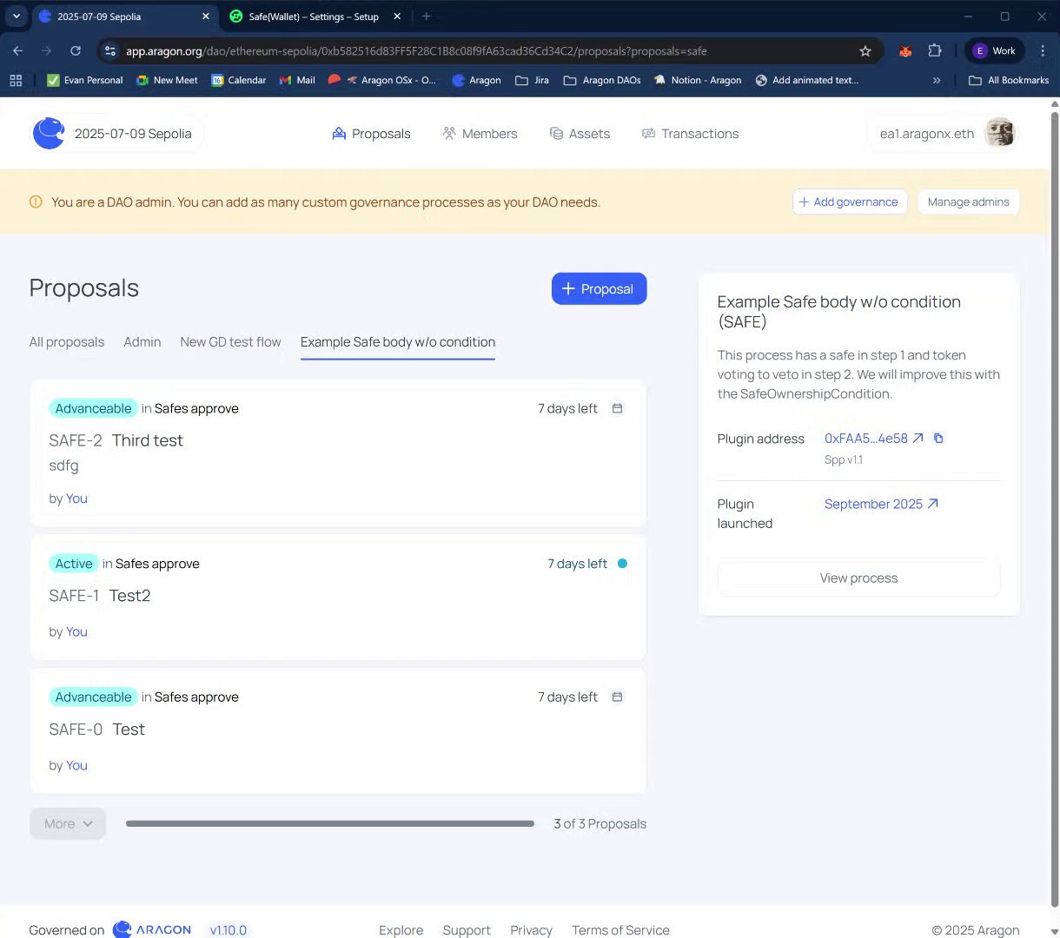
Task: Open the Aragon DAOs bookmarks folder
Action: click(x=601, y=80)
